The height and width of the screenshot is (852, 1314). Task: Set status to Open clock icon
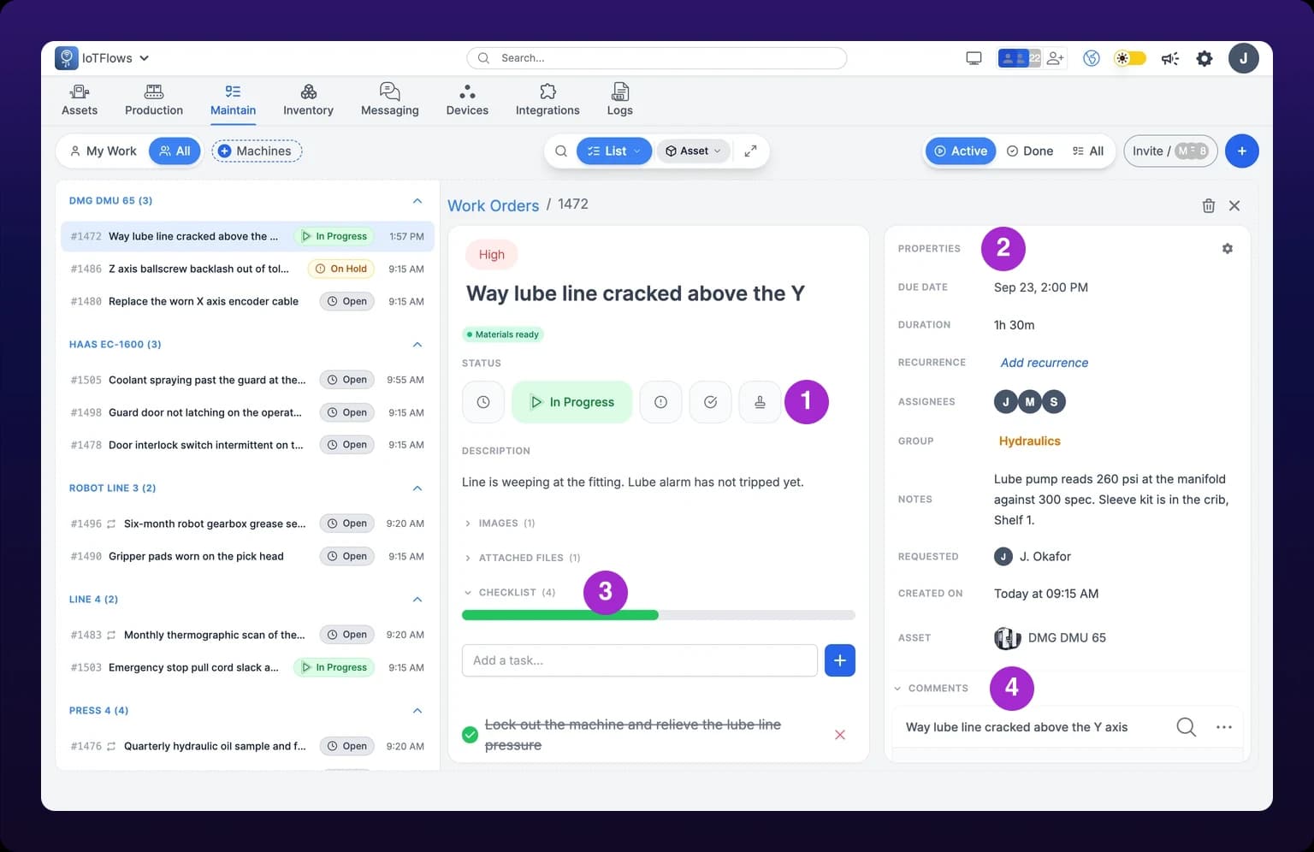(x=483, y=402)
